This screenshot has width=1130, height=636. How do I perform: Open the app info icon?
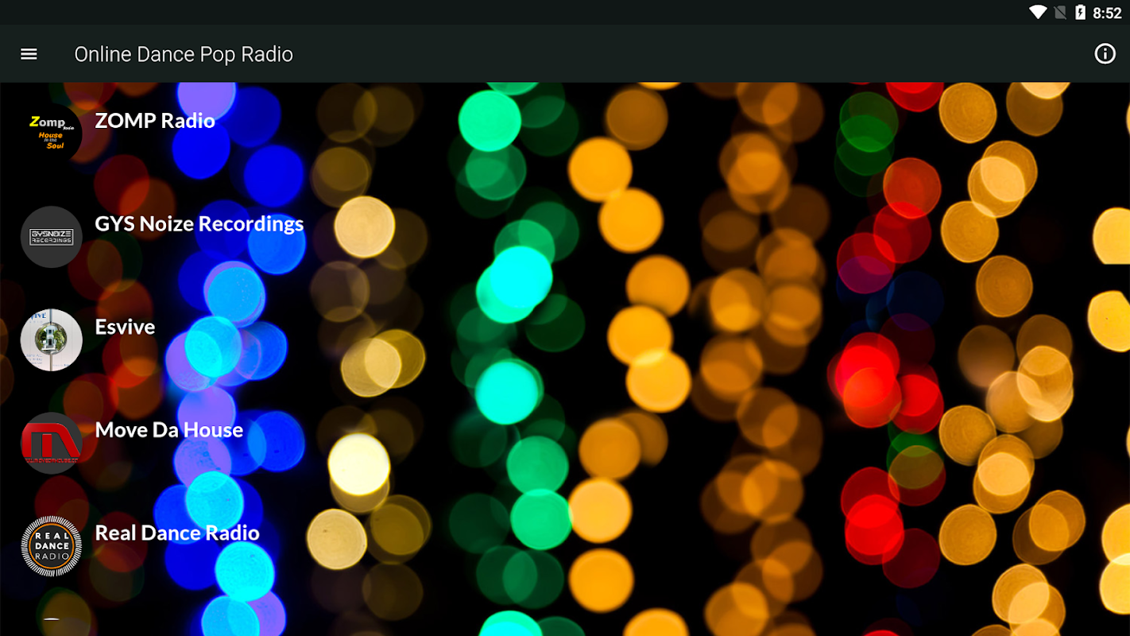point(1105,54)
